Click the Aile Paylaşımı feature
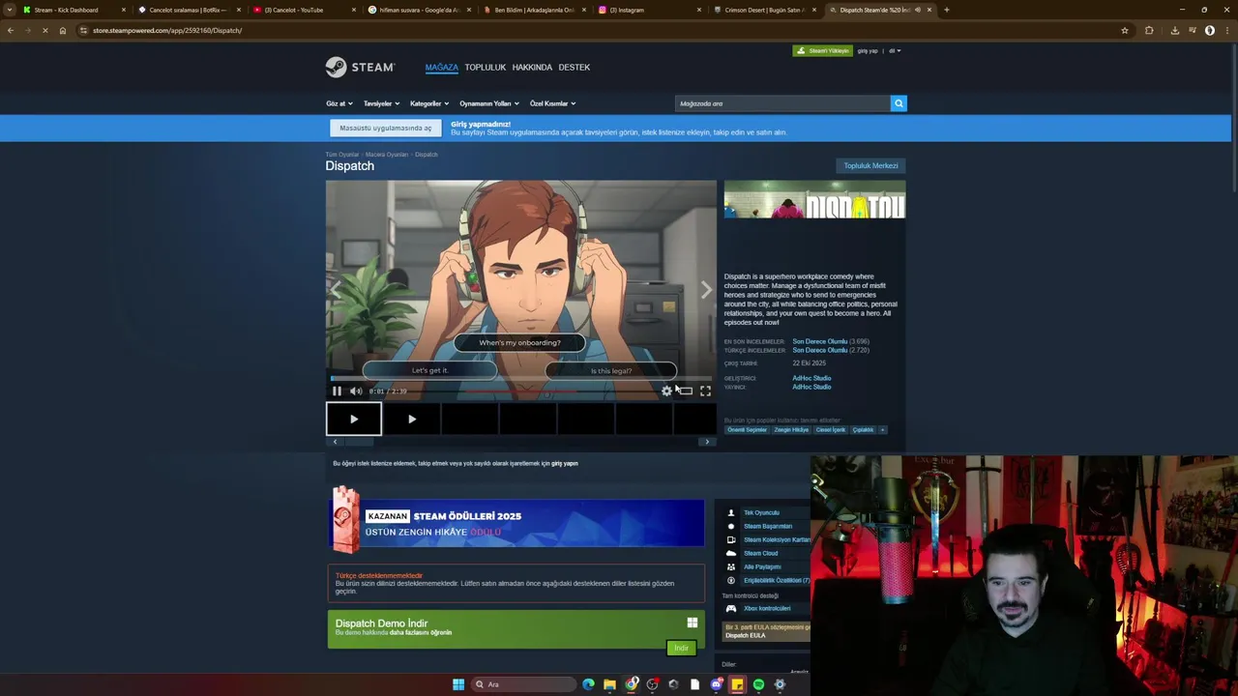Image resolution: width=1238 pixels, height=696 pixels. [x=762, y=566]
